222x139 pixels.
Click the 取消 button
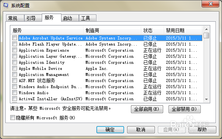pyautogui.click(x=141, y=130)
